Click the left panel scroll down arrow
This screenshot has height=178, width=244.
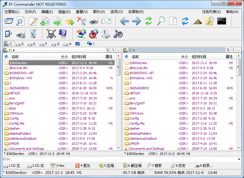pyautogui.click(x=118, y=148)
